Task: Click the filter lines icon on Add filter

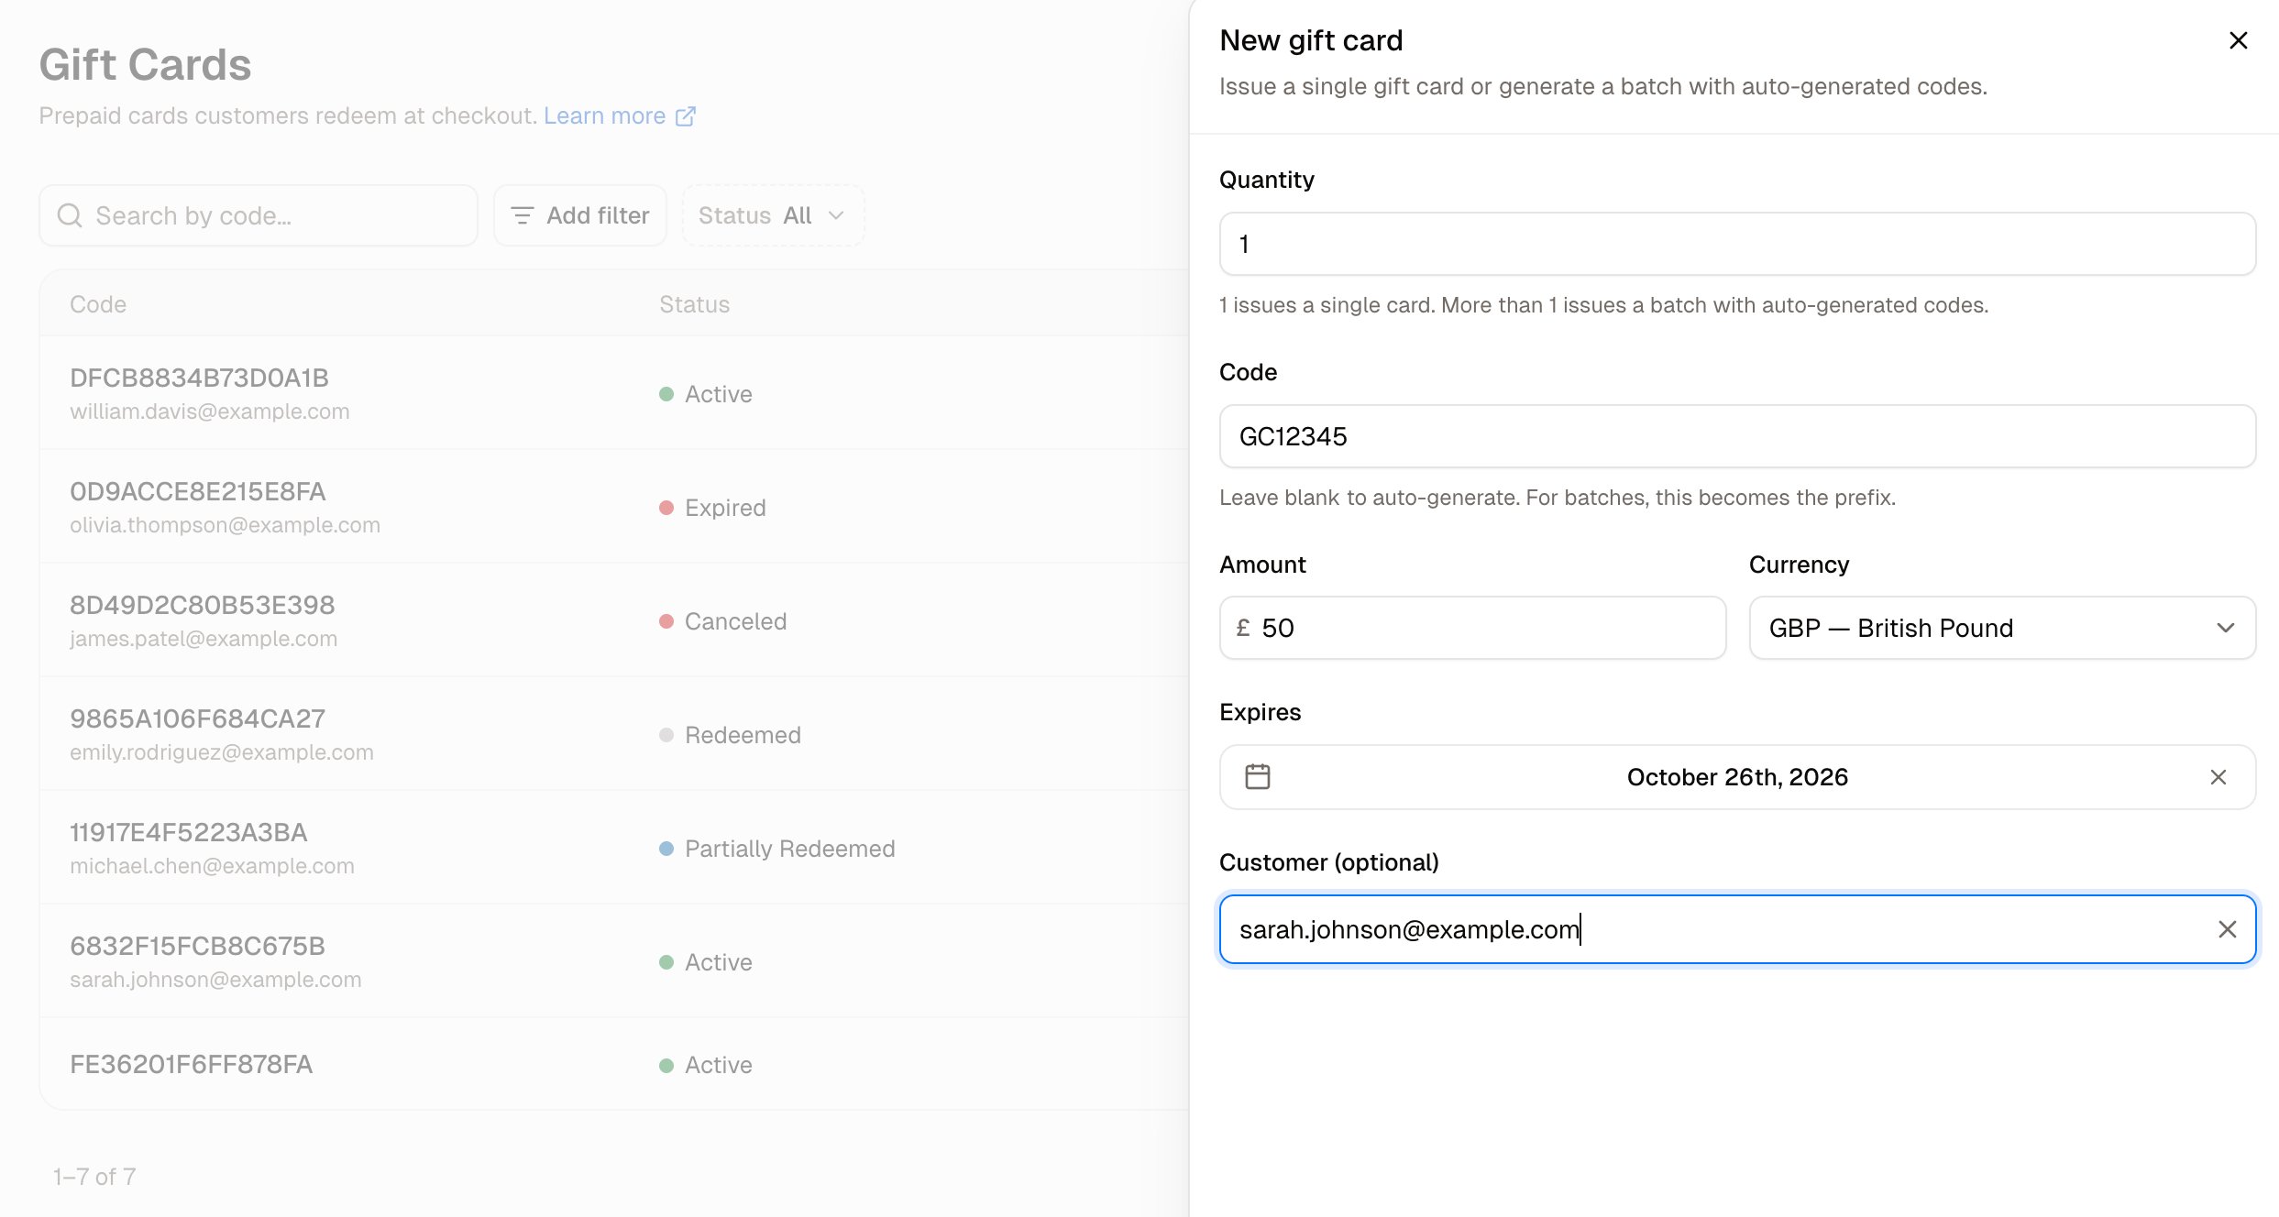Action: click(x=523, y=215)
